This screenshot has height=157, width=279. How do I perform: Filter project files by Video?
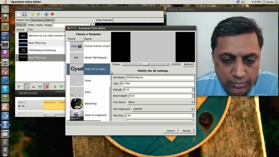pyautogui.click(x=31, y=25)
